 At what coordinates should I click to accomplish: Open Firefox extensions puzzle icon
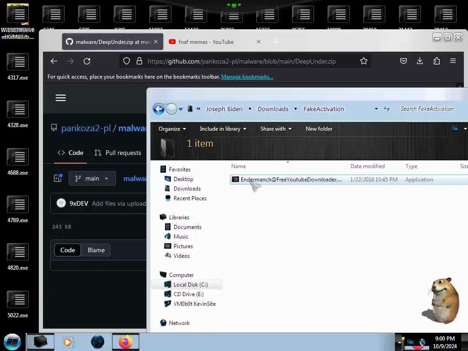coord(436,61)
